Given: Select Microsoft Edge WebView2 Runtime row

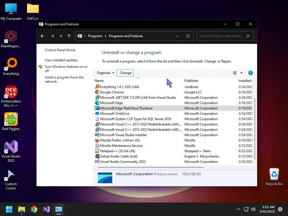Looking at the screenshot, I should [x=173, y=108].
